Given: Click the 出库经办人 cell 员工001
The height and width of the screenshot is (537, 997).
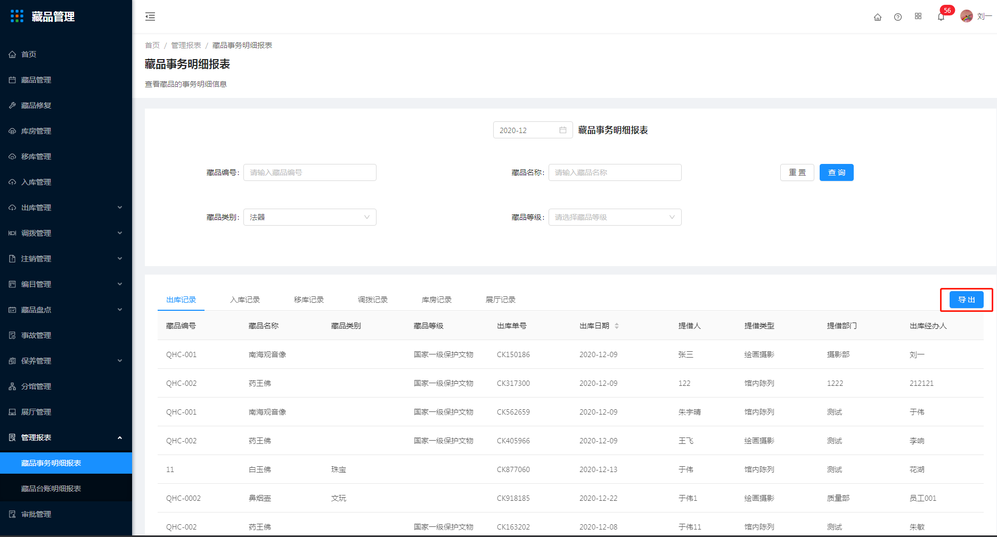Looking at the screenshot, I should coord(923,498).
